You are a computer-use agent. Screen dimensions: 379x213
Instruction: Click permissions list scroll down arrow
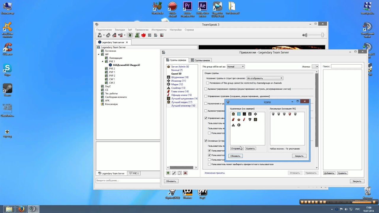pos(317,168)
